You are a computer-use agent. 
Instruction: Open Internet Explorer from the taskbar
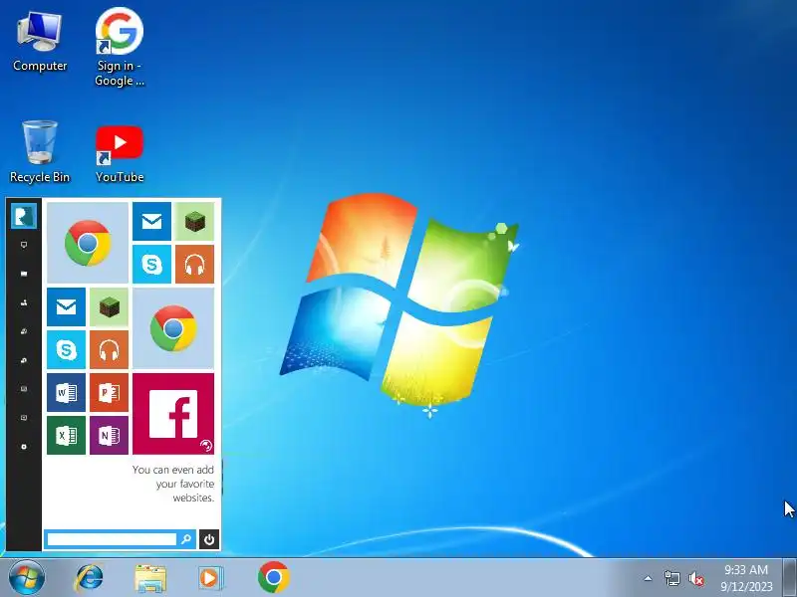click(89, 578)
